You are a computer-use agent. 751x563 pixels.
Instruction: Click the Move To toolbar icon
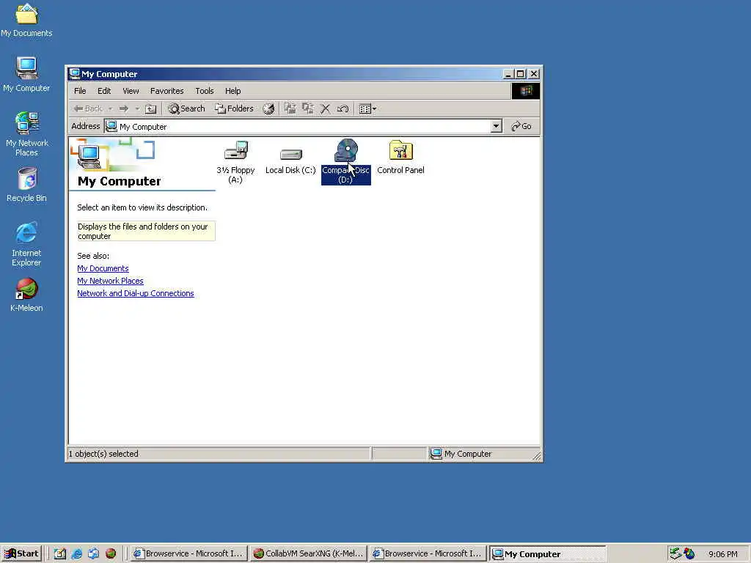(290, 108)
